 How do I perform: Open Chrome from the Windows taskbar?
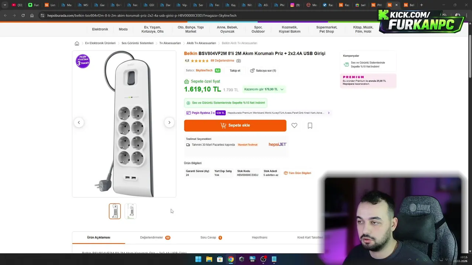(230, 259)
